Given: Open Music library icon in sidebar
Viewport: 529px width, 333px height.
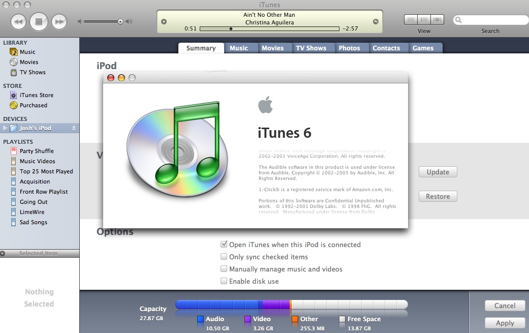Looking at the screenshot, I should click(14, 52).
